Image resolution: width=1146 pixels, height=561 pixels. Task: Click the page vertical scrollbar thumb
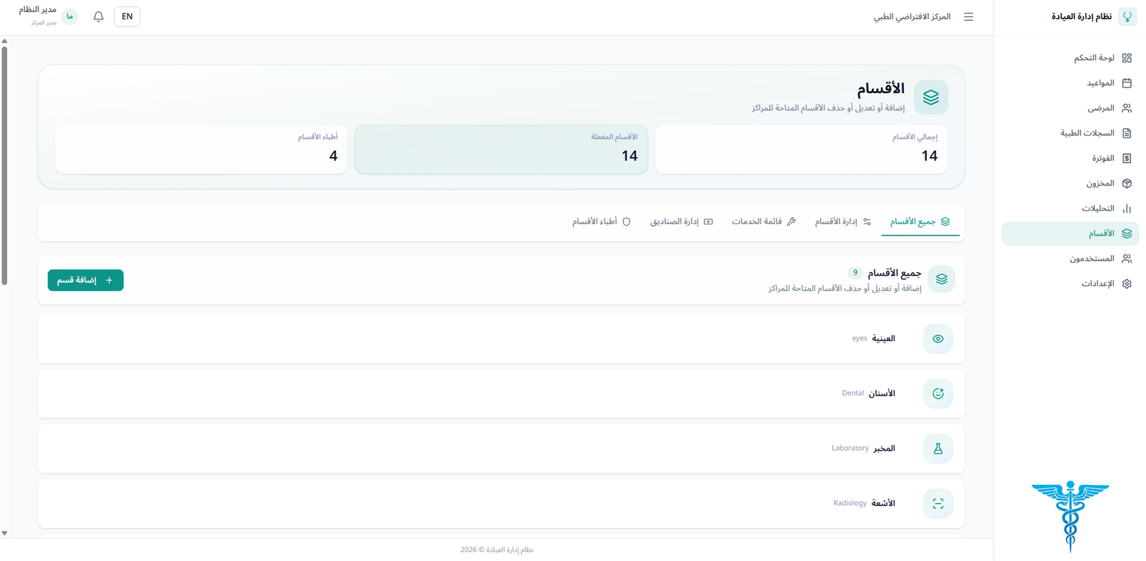tap(4, 165)
